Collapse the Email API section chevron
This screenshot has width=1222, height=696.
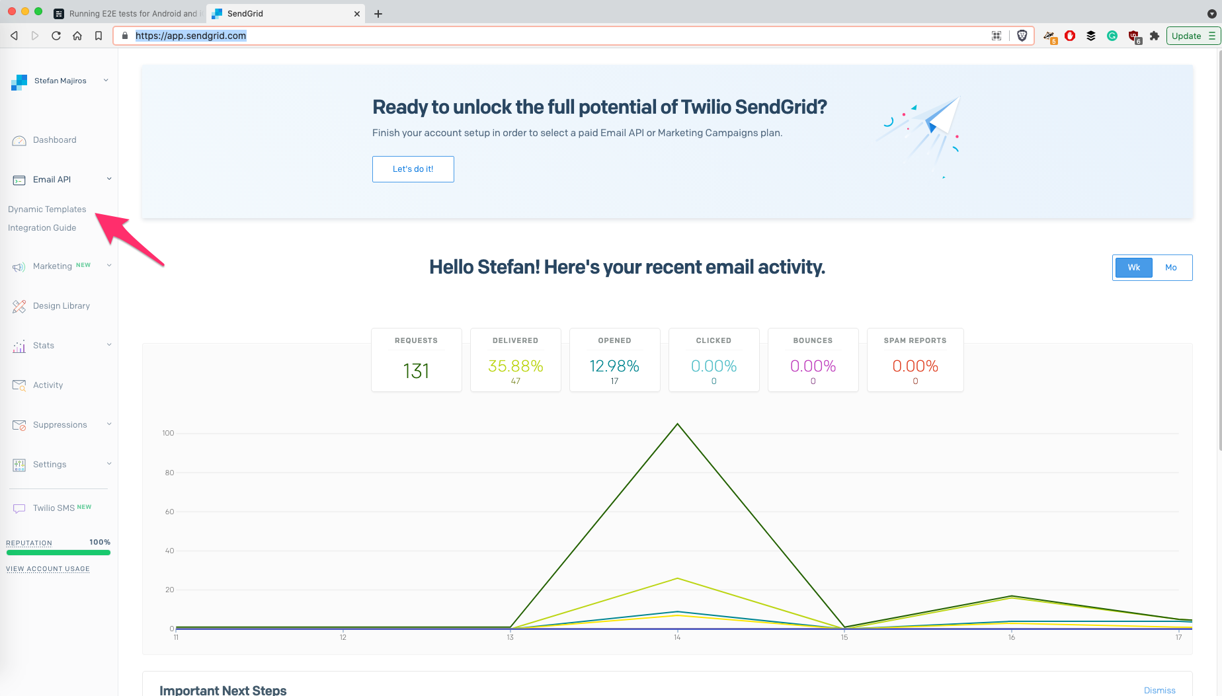109,179
